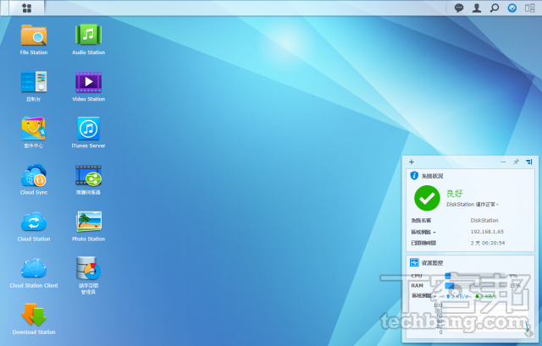The height and width of the screenshot is (346, 542).
Task: Open File Station from the desktop
Action: (34, 36)
